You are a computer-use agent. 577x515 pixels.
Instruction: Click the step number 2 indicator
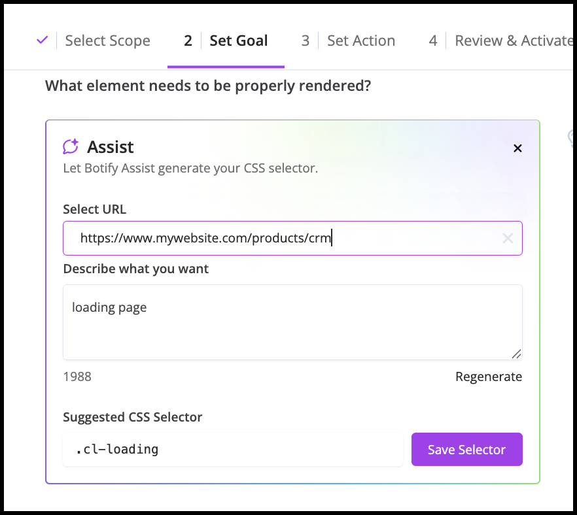coord(188,41)
